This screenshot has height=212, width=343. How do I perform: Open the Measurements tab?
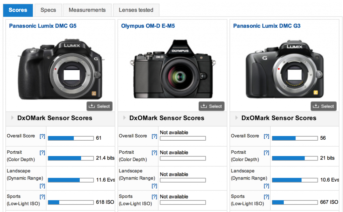tap(87, 10)
